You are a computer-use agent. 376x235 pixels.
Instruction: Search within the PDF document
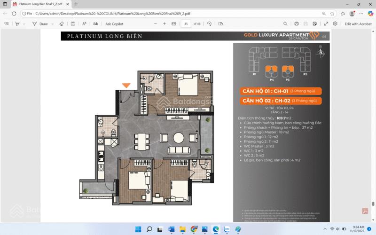285,24
